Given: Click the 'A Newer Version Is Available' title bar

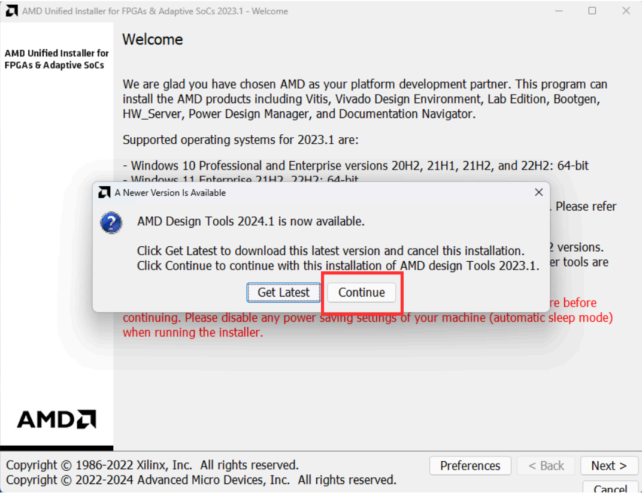Looking at the screenshot, I should [299, 193].
